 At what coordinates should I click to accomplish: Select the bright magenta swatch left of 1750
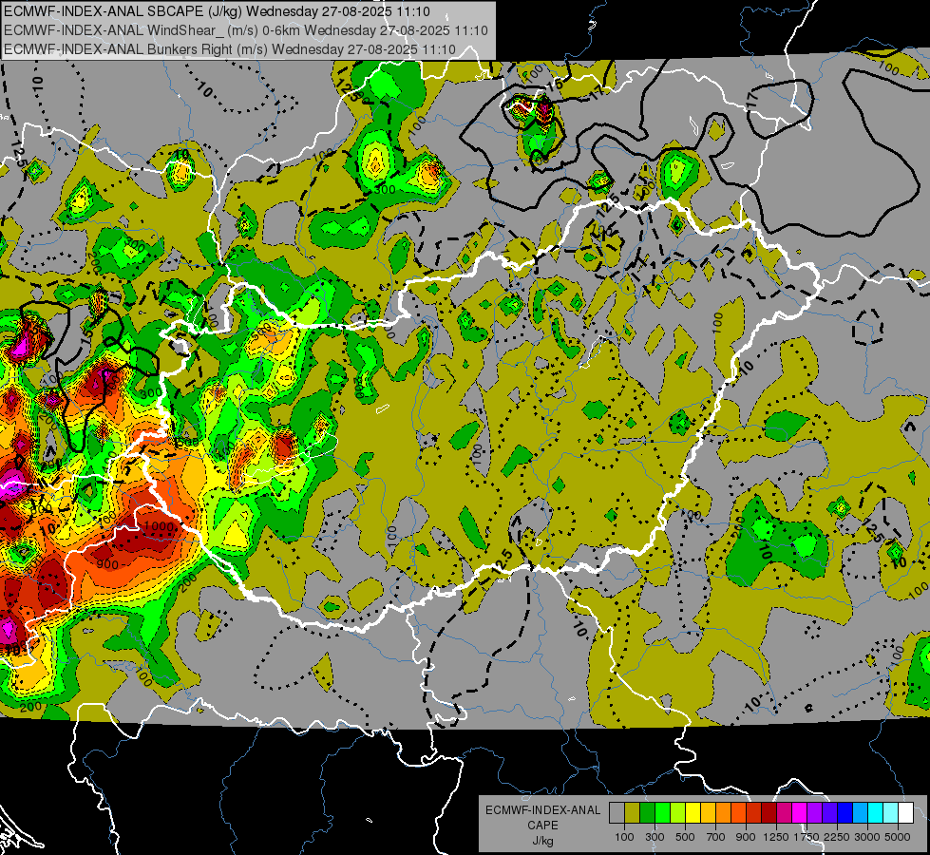click(800, 812)
